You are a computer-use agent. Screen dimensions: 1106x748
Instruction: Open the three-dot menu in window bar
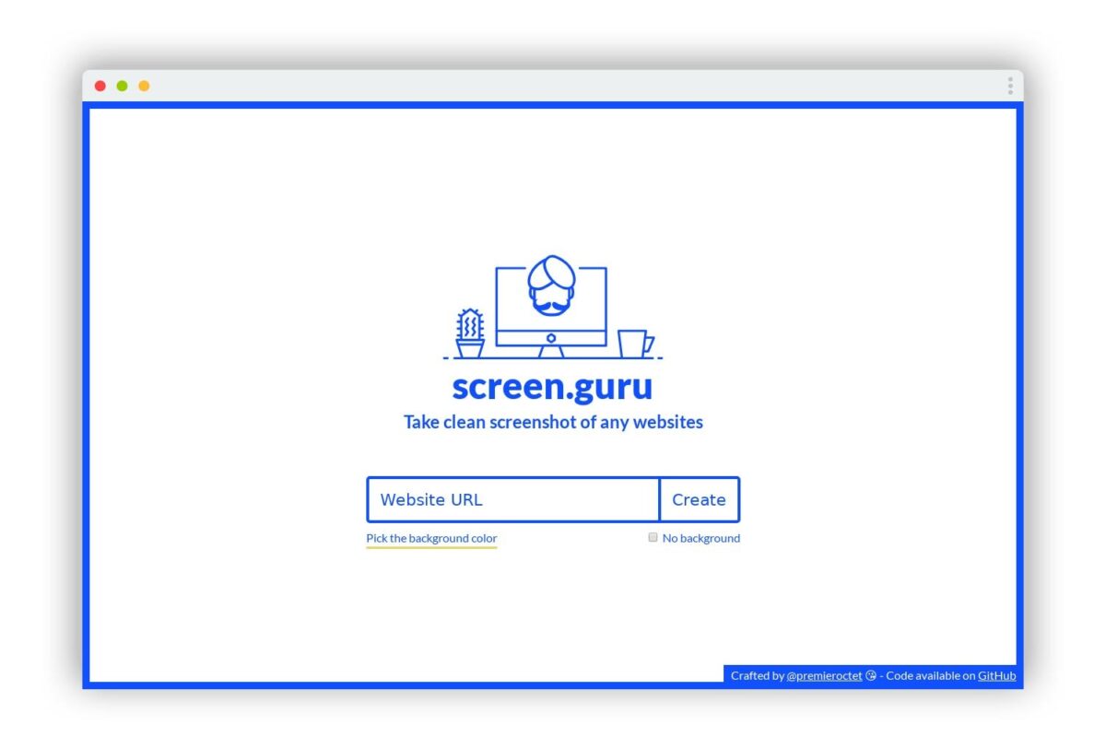1010,86
